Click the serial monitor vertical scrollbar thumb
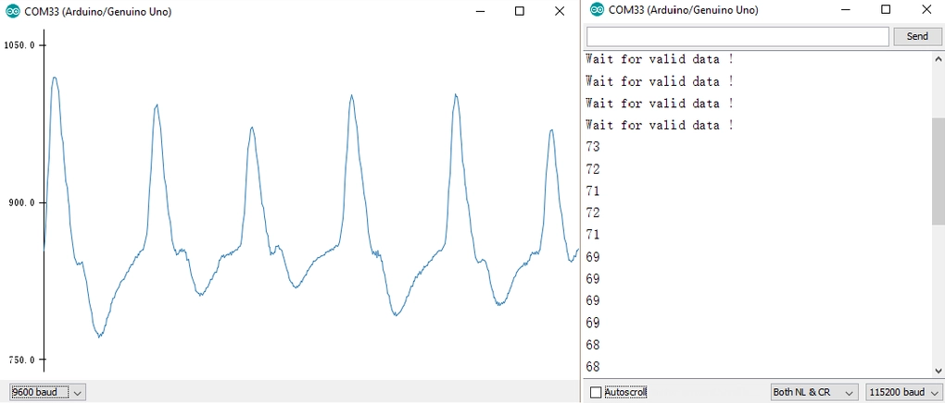945x403 pixels. (938, 171)
